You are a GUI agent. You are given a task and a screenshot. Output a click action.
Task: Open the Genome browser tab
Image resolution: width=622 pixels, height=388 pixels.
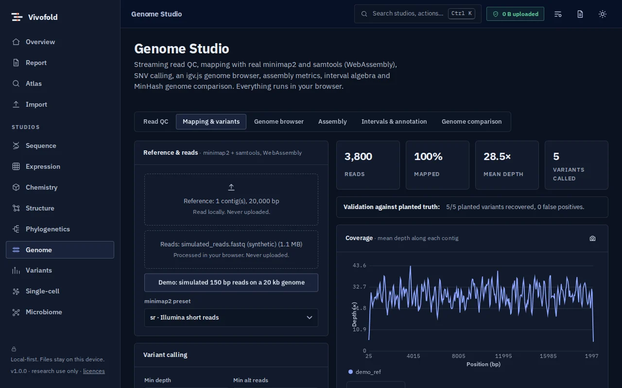[x=279, y=122]
